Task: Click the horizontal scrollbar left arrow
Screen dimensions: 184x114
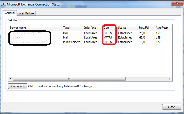Action: click(11, 79)
